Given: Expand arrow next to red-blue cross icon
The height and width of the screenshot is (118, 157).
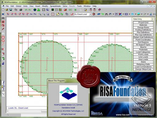Looking at the screenshot, I should pyautogui.click(x=123, y=14).
